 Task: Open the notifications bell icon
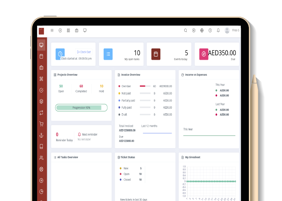(x=218, y=30)
